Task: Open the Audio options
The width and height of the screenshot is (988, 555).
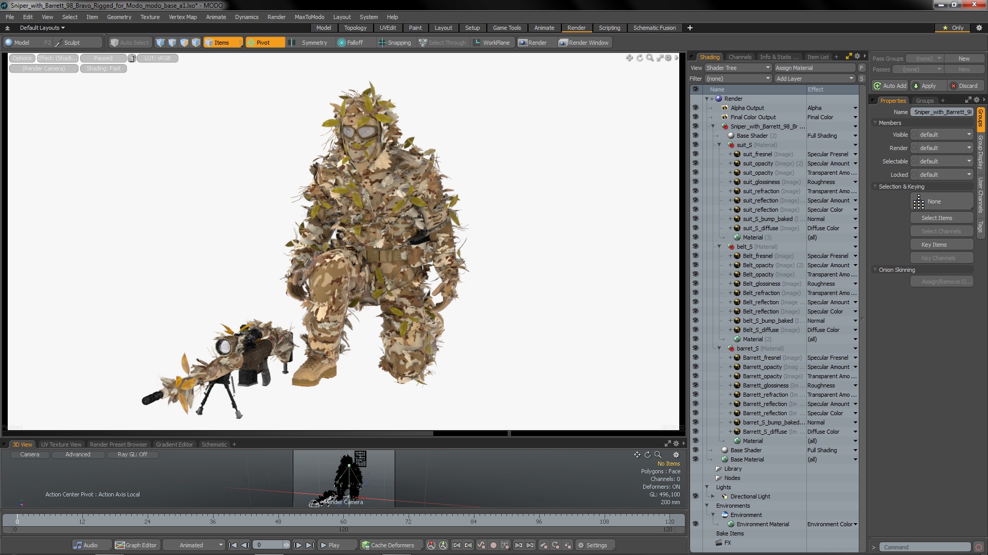Action: click(91, 545)
